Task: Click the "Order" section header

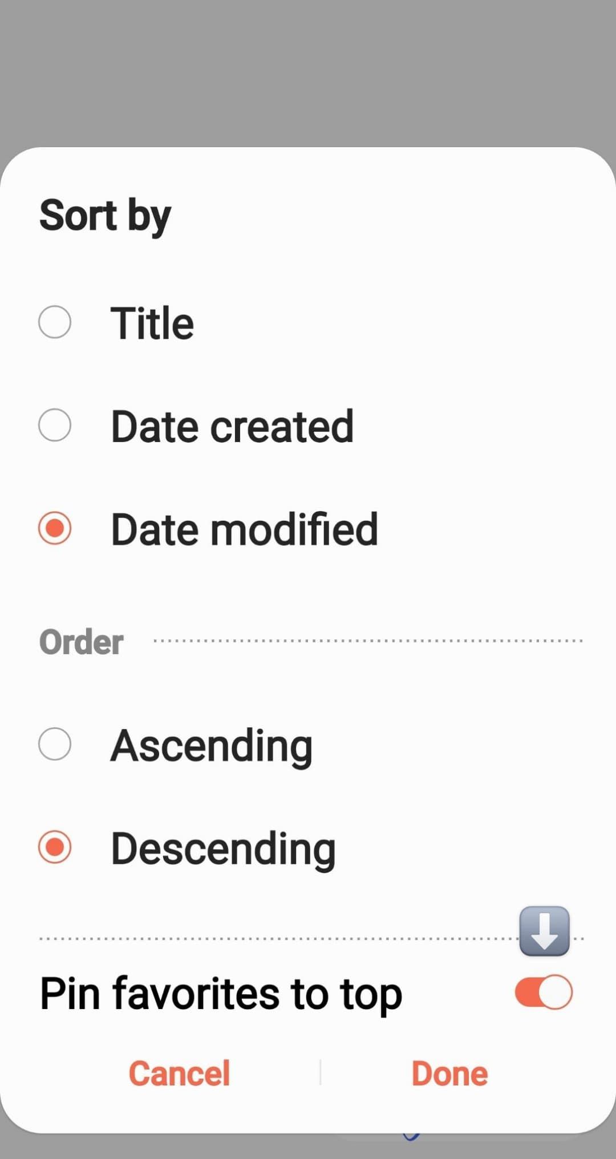Action: click(x=81, y=642)
